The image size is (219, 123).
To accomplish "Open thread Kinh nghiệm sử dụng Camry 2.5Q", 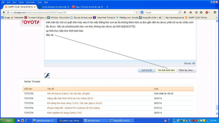I will click(64, 113).
